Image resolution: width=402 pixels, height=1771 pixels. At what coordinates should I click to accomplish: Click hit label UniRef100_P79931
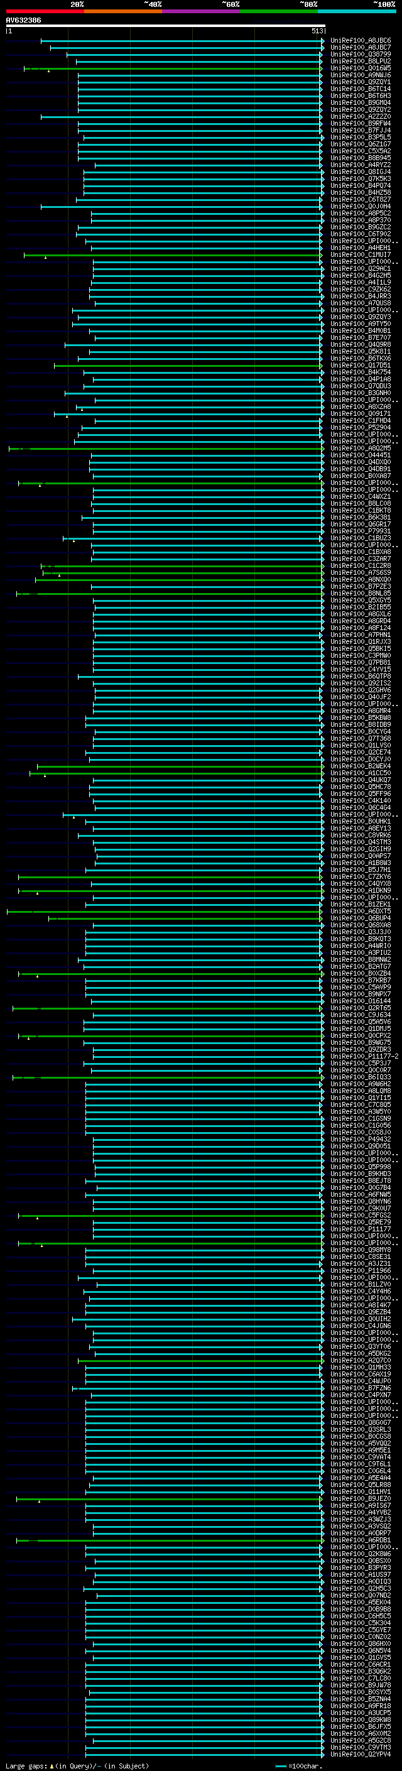[361, 531]
